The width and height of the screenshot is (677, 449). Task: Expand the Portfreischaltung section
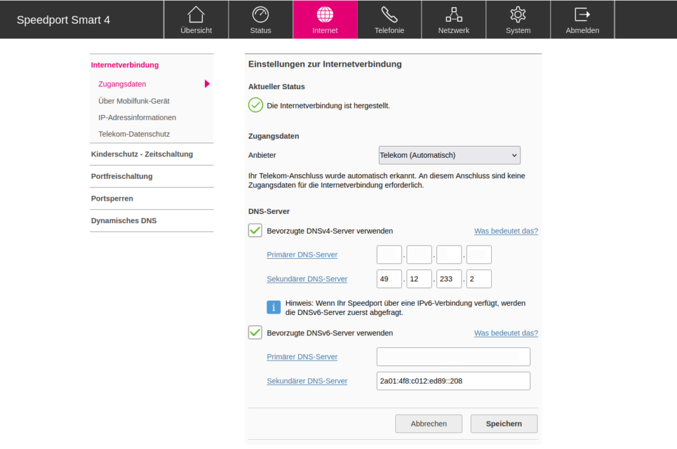[x=122, y=176]
